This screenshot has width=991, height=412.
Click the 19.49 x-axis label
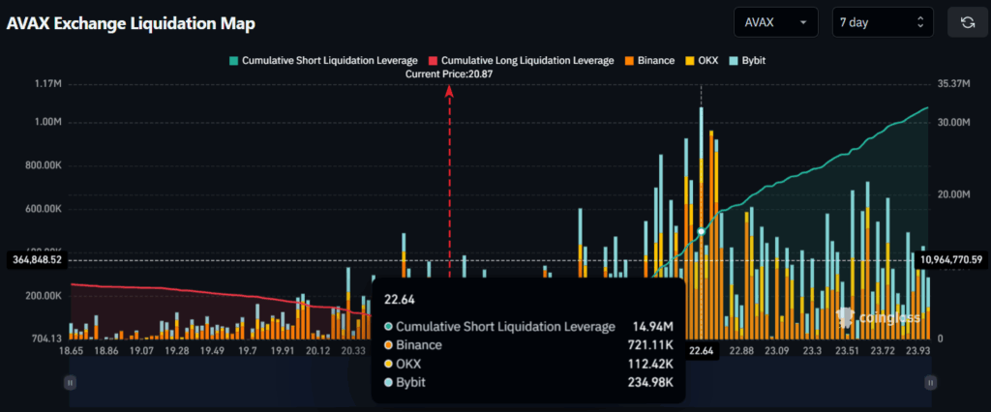click(x=210, y=351)
